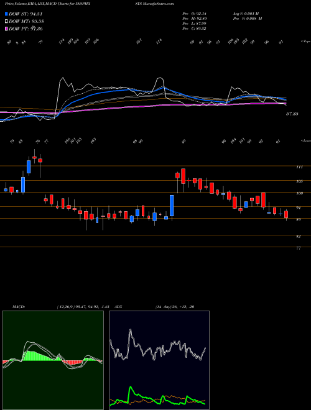Click the '<Lows' axis label
This screenshot has height=410, width=311.
point(305,140)
